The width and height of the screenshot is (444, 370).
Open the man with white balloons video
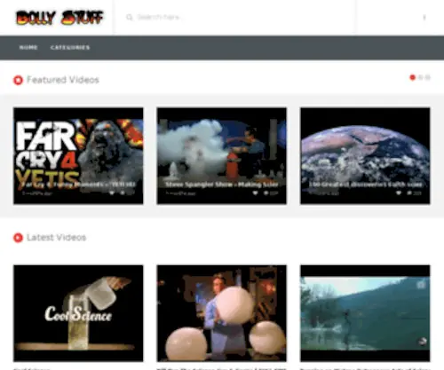pos(222,313)
